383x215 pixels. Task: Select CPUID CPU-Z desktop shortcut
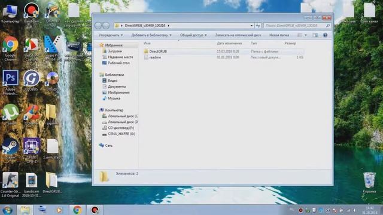[32, 150]
